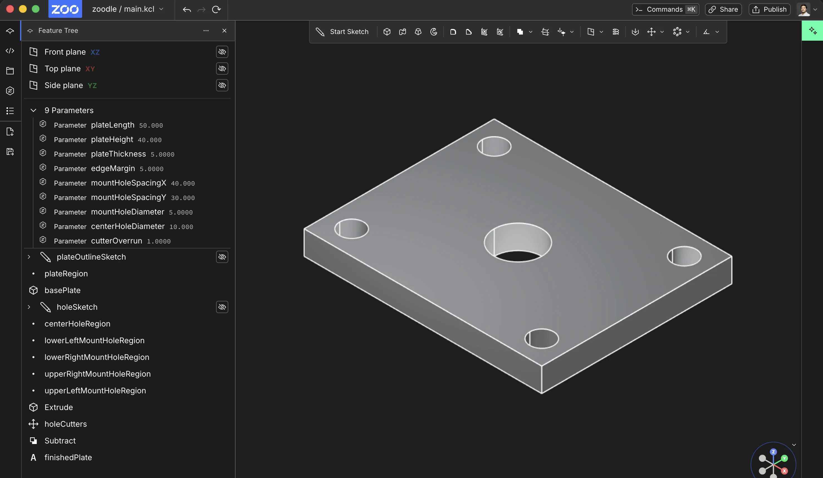The image size is (823, 478).
Task: Click the blue Z axis on view gizmo
Action: point(773,452)
